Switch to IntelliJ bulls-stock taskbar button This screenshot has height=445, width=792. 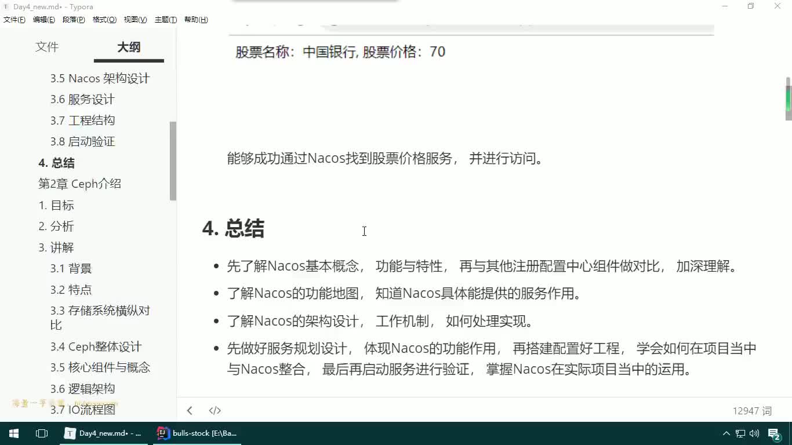point(198,433)
